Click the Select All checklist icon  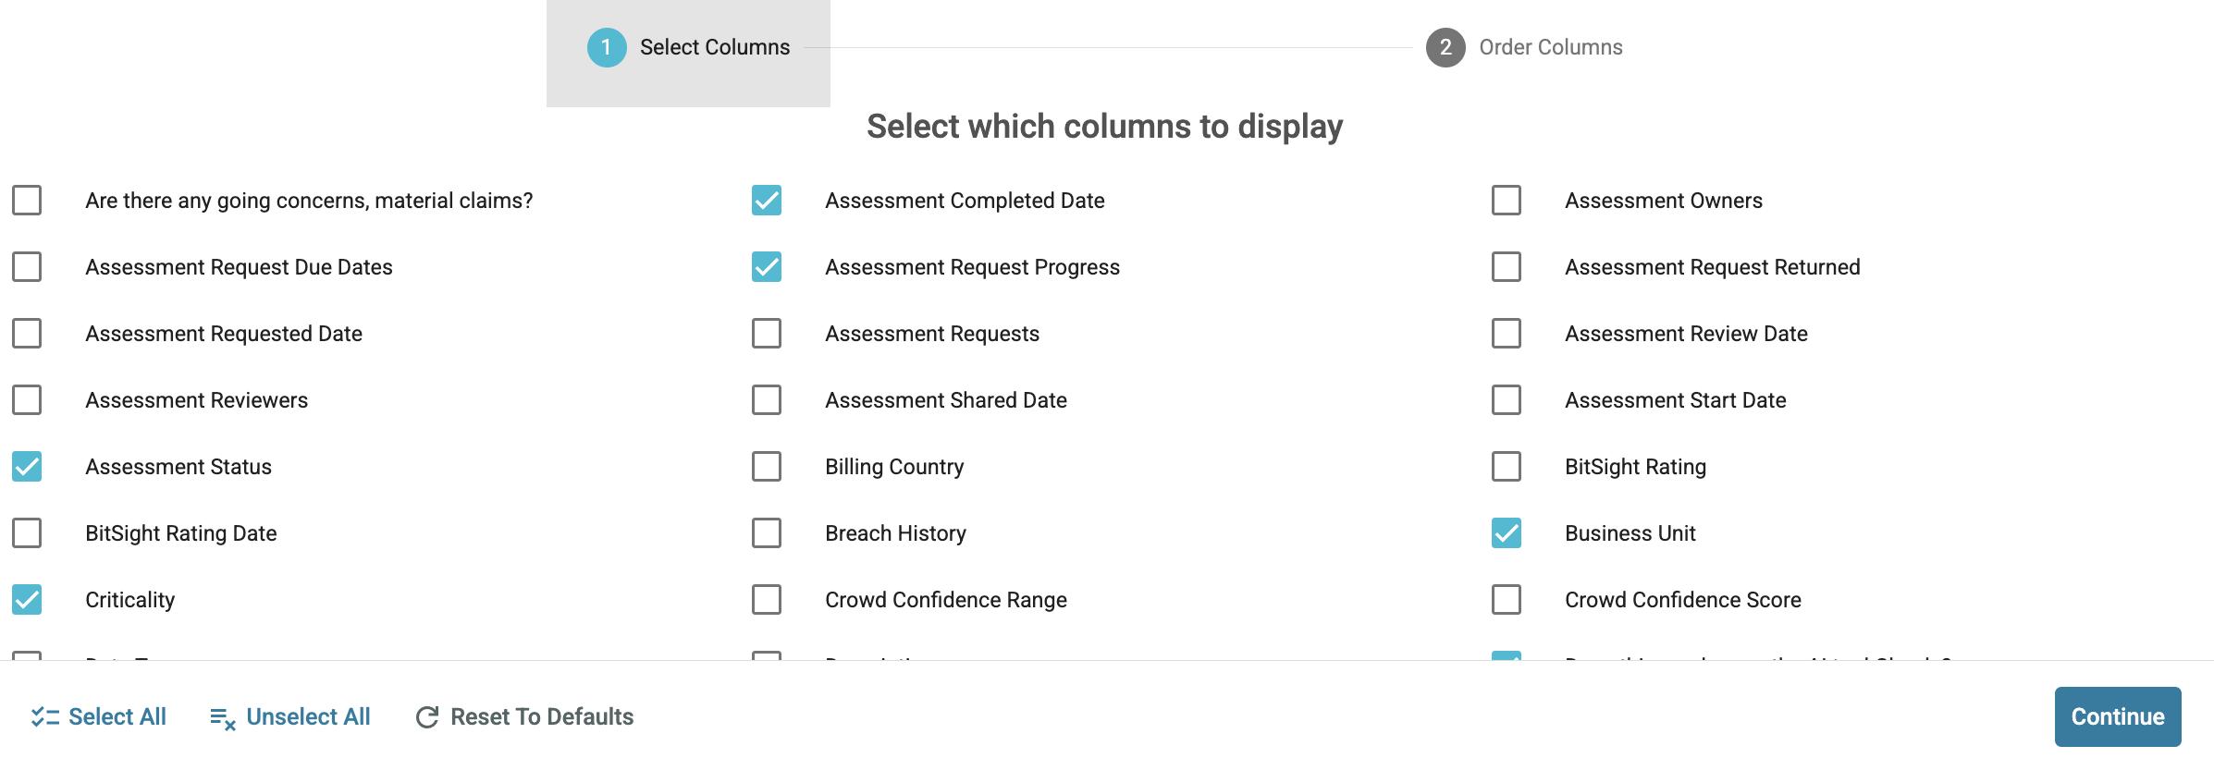pos(44,716)
